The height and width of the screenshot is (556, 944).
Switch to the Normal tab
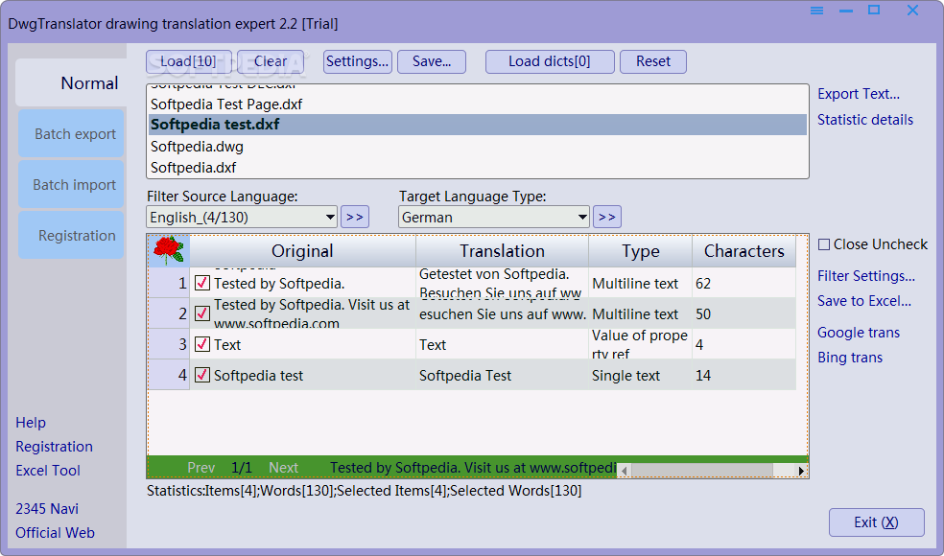(71, 83)
